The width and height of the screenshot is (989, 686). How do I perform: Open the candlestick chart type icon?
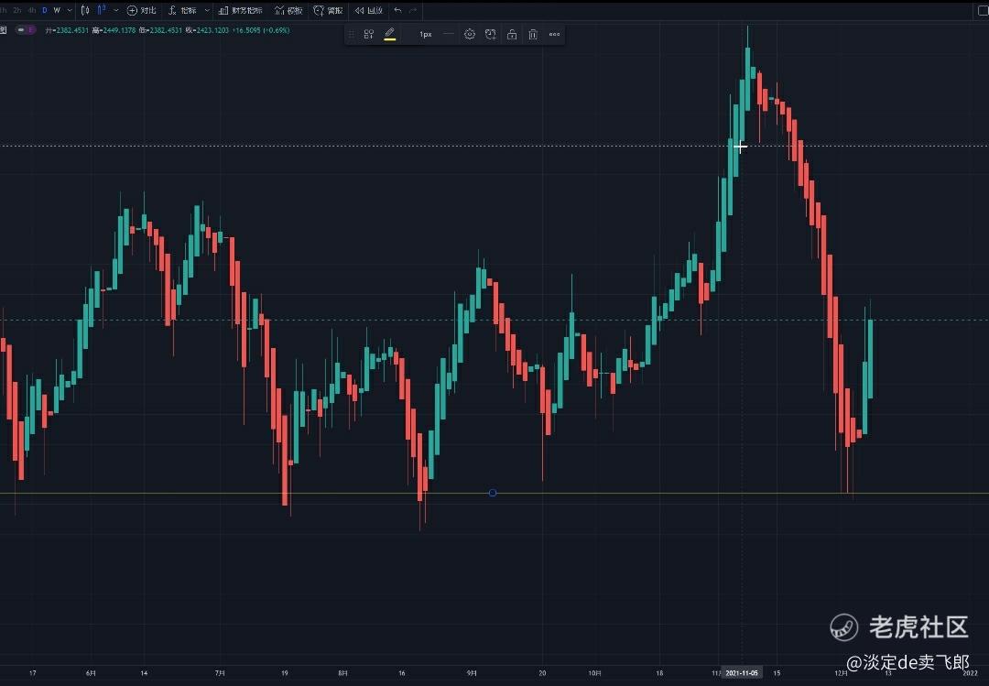pos(85,10)
